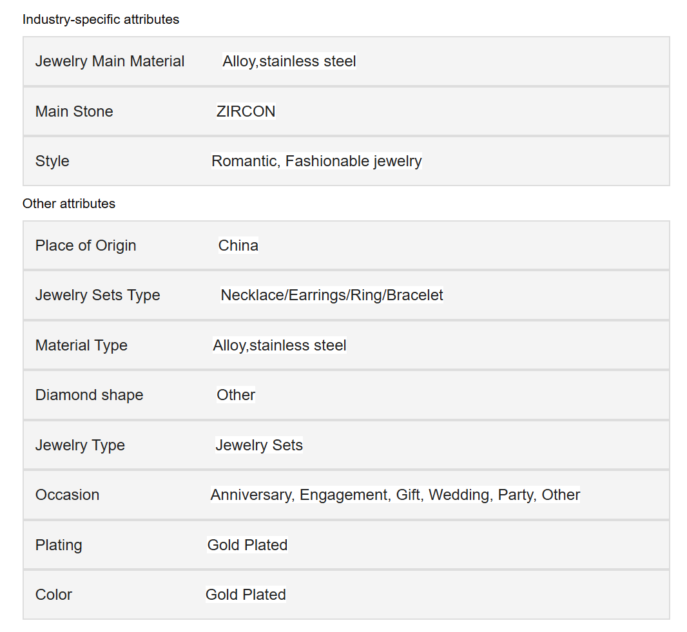The height and width of the screenshot is (632, 687).
Task: Click the Alloy,stainless steel main material value
Action: pos(289,61)
